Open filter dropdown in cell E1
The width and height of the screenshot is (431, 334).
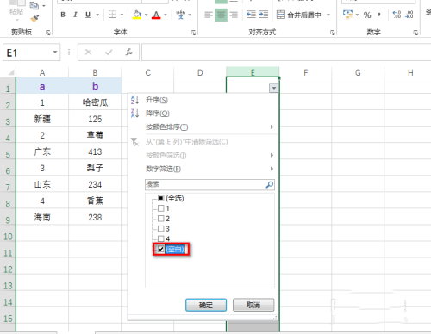(273, 88)
